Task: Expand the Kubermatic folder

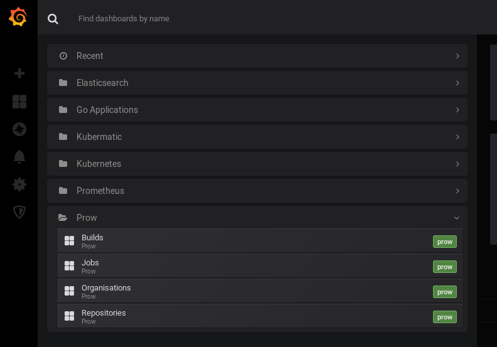Action: [x=99, y=137]
